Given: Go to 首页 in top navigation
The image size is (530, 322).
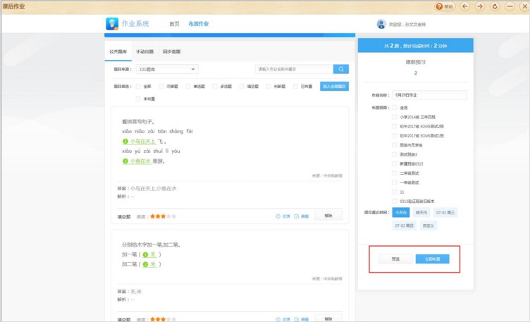Looking at the screenshot, I should 174,24.
